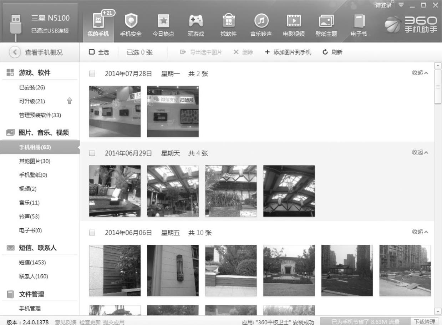This screenshot has height=325, width=442.
Task: Select 手机相册(63) in sidebar
Action: (x=40, y=147)
